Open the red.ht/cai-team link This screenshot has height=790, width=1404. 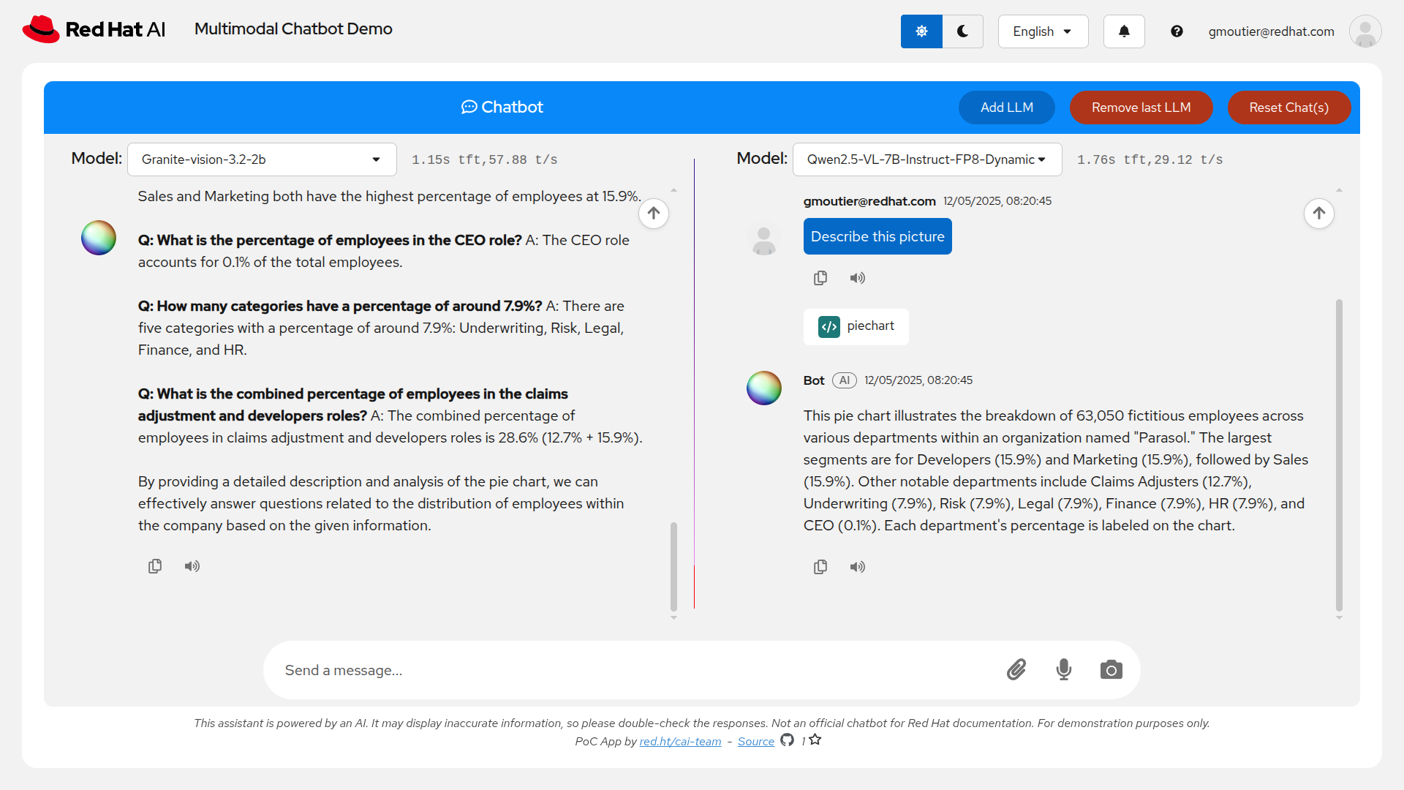point(680,741)
